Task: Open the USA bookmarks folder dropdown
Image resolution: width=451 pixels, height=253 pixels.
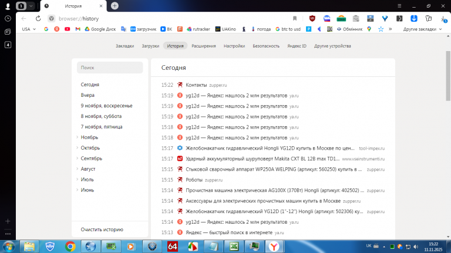Action: pos(29,29)
